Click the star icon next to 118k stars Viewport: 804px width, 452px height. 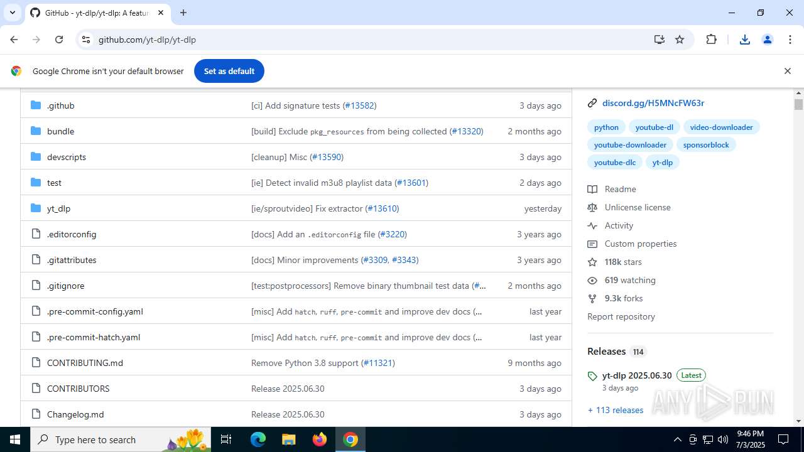(x=592, y=262)
